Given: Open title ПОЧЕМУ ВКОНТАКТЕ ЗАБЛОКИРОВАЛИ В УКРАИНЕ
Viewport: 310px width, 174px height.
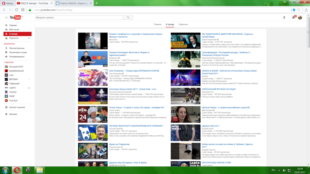Looking at the screenshot, I should [136, 126].
